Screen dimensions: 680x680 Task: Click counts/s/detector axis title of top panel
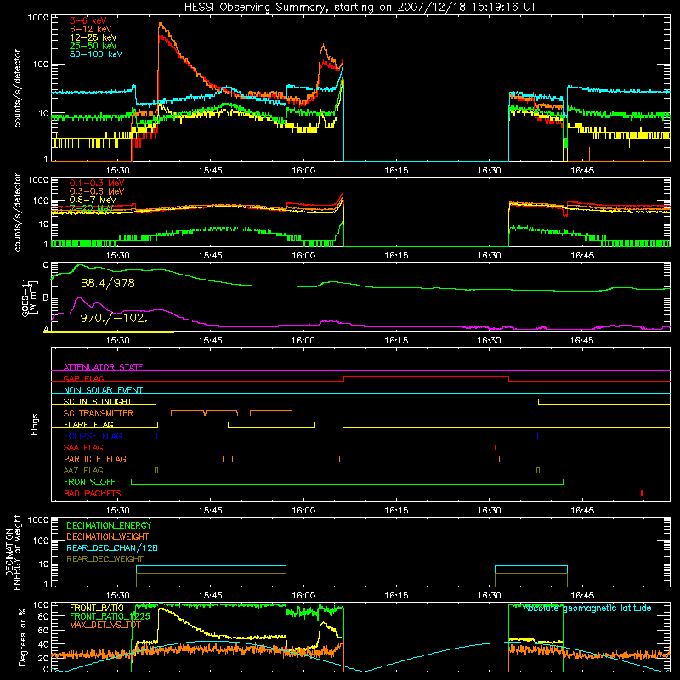[x=17, y=88]
